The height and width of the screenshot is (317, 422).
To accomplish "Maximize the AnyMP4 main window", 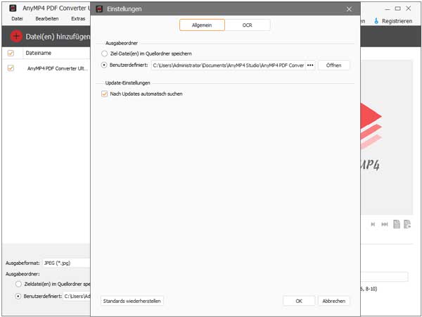I will (398, 8).
